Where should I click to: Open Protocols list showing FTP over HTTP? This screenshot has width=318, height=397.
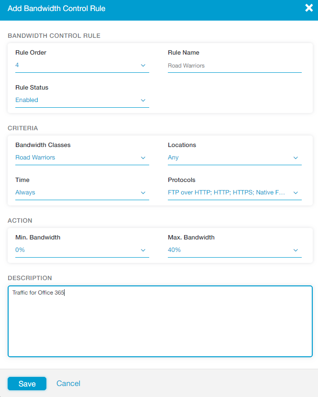tap(227, 193)
